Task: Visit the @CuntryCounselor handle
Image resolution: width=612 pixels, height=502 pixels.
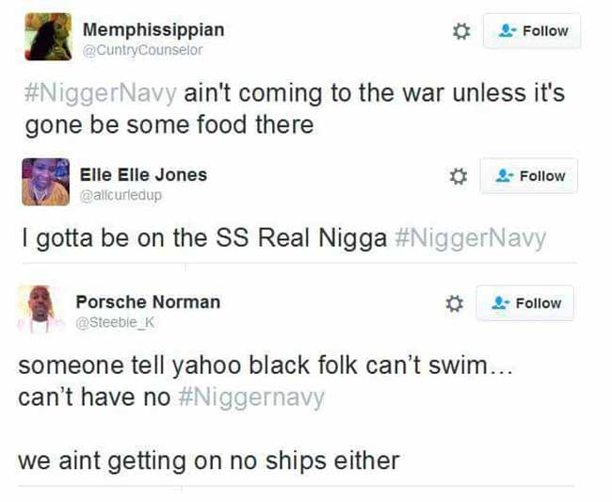Action: 142,50
